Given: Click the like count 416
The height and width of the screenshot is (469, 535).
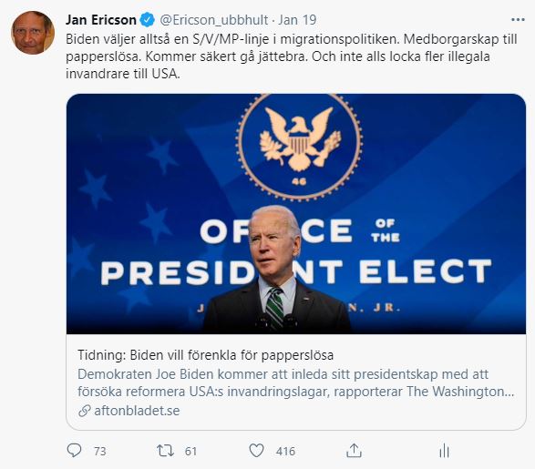Looking at the screenshot, I should [285, 452].
